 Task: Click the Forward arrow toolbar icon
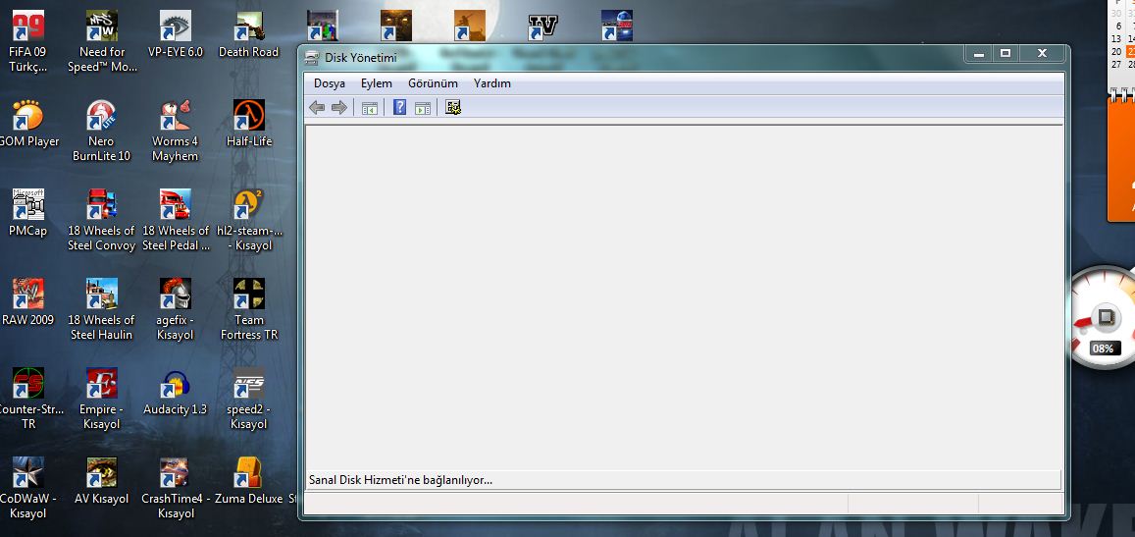[338, 108]
